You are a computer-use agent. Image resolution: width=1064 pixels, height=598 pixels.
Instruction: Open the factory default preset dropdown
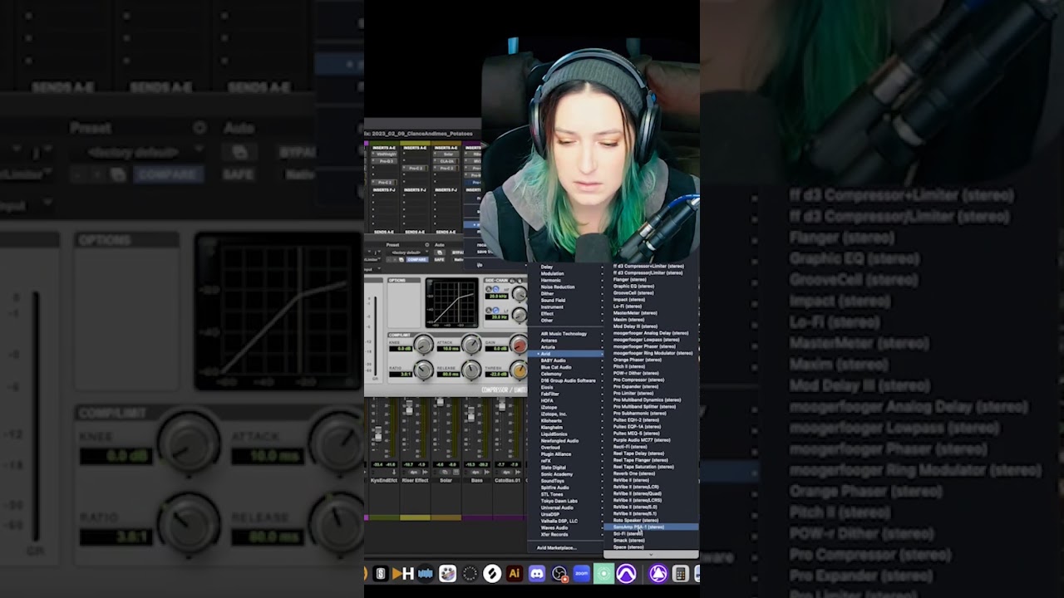point(407,252)
